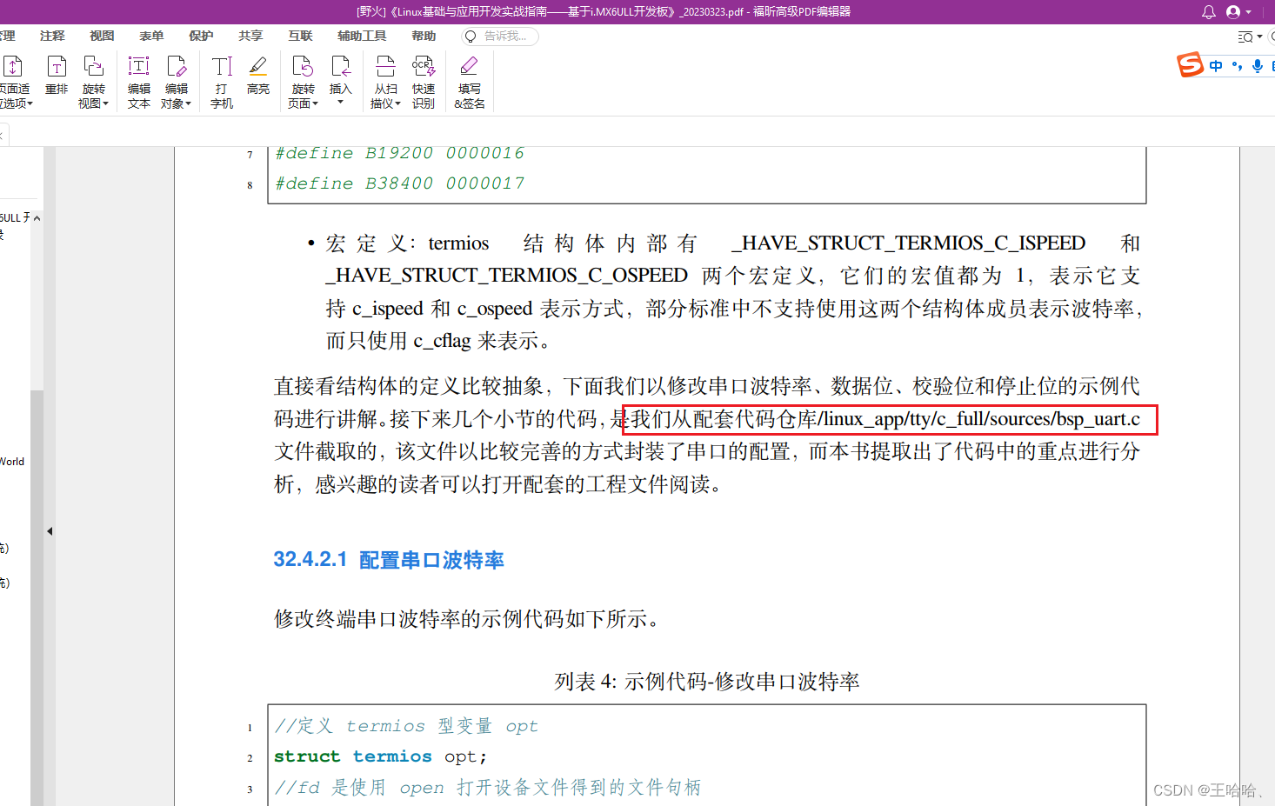Toggle Sogou Chinese/English 中 mode
Image resolution: width=1275 pixels, height=806 pixels.
point(1216,66)
